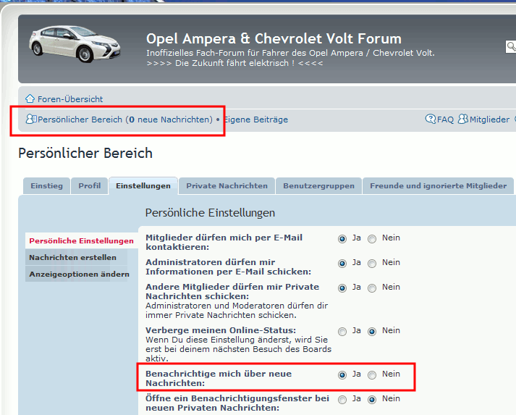Select Ja for members contacting via E-Mail
Image resolution: width=516 pixels, height=415 pixels.
(x=342, y=239)
